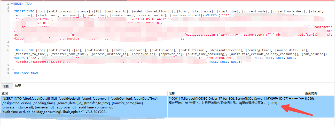This screenshot has width=336, height=126.
Task: Click the [model_flow_edition_id] column name
Action: tap(153, 11)
